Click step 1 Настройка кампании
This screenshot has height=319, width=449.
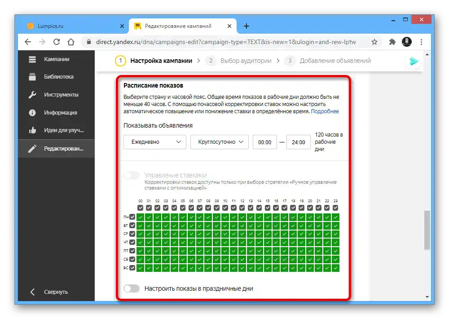pyautogui.click(x=154, y=61)
